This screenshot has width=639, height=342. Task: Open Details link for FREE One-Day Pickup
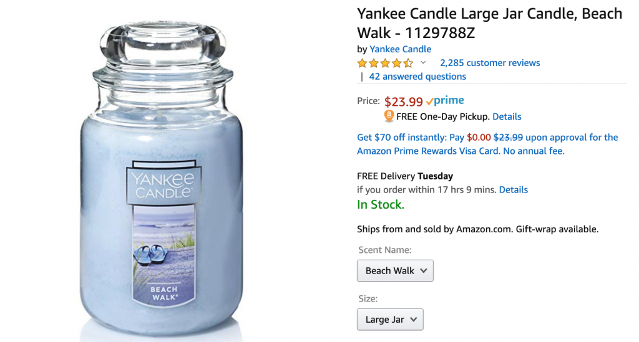click(x=507, y=116)
